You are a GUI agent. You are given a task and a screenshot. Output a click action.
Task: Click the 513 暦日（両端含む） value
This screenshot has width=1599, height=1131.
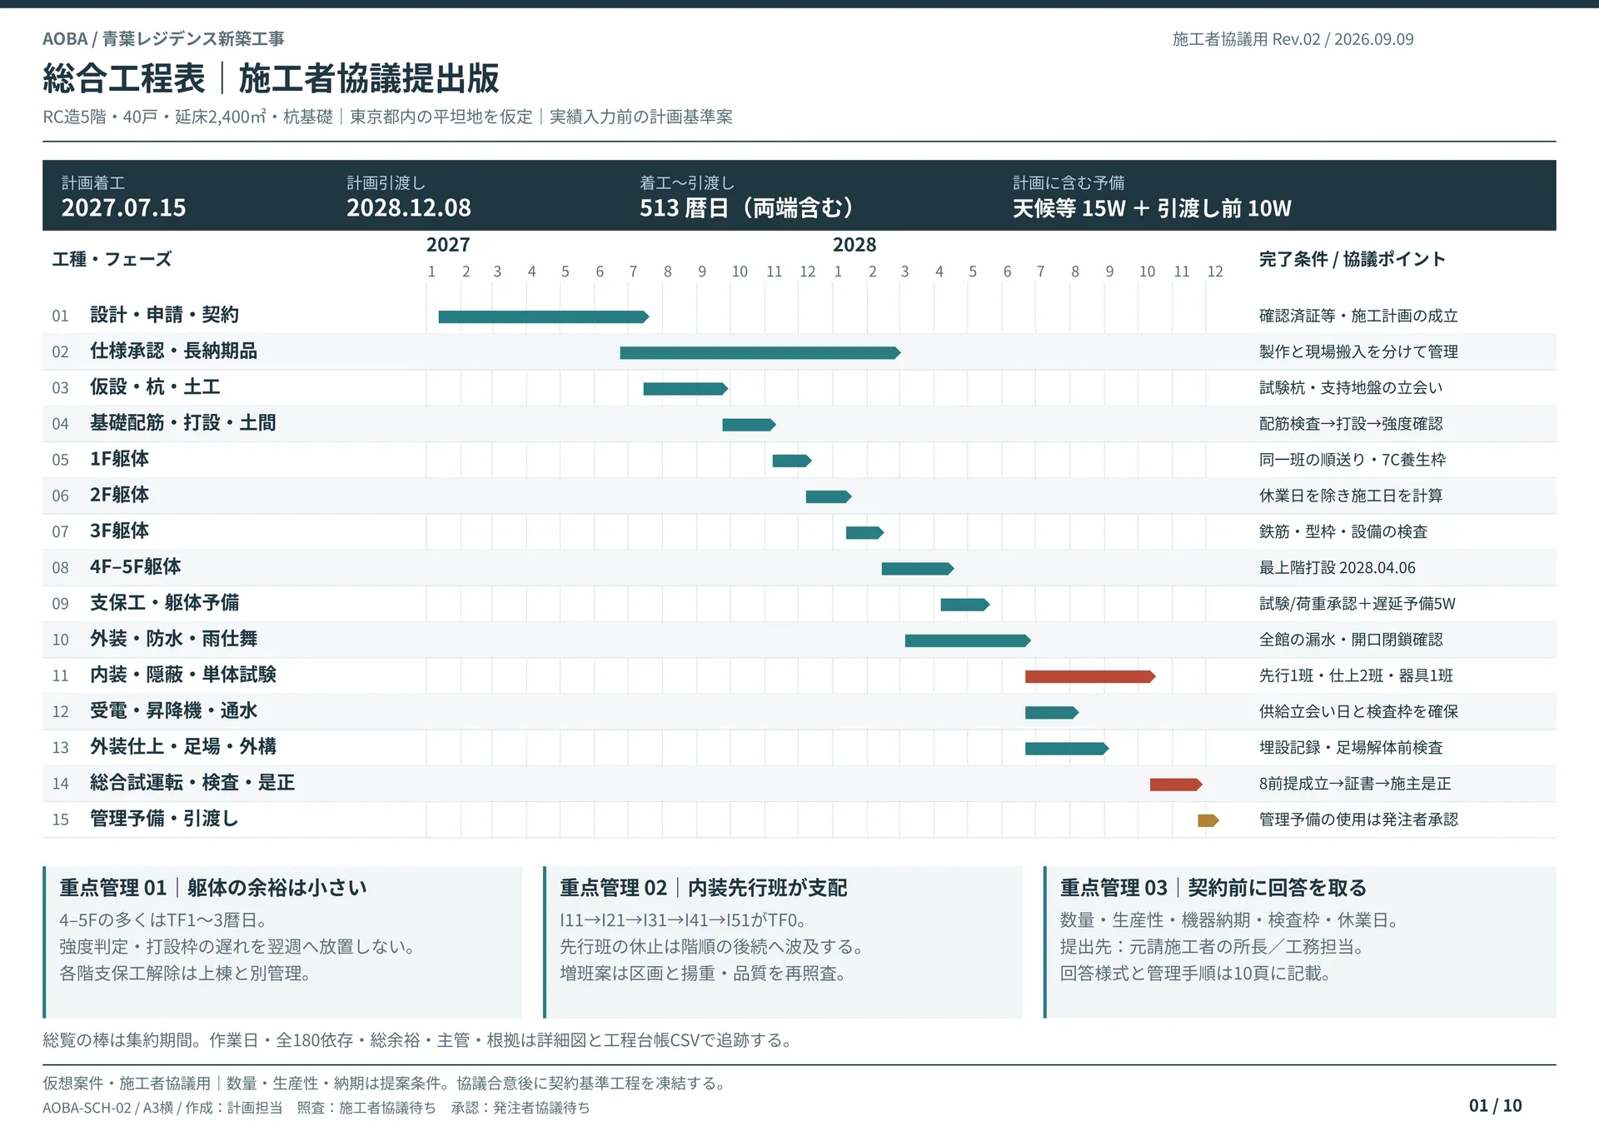[746, 207]
